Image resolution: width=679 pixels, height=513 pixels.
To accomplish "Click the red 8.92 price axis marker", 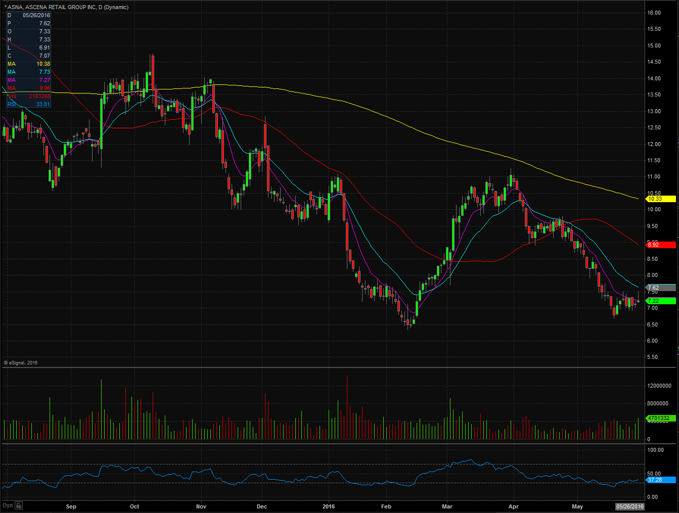I will coord(661,245).
